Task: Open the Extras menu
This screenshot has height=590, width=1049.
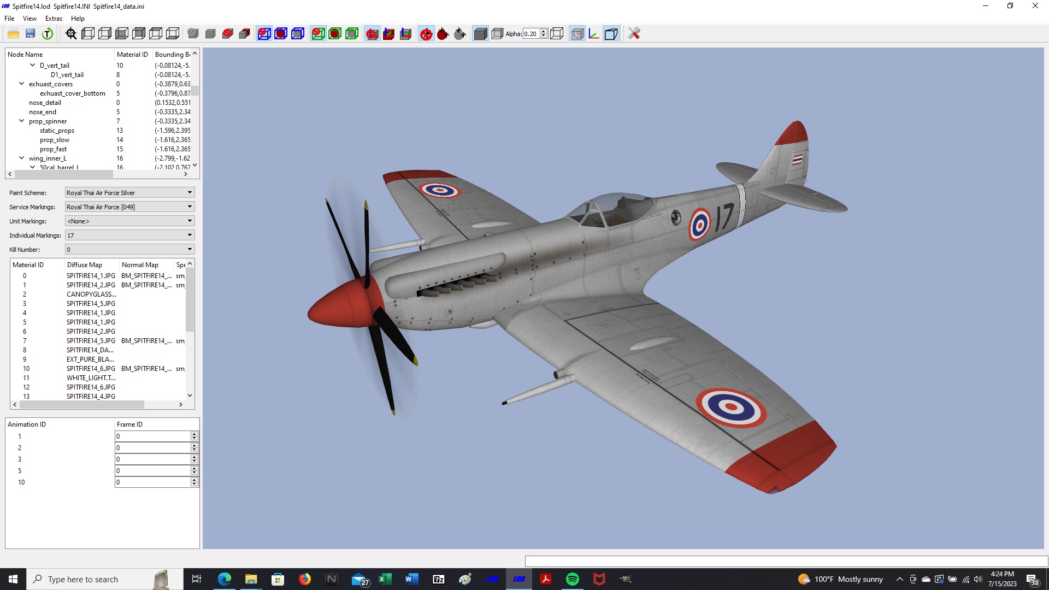Action: coord(54,19)
